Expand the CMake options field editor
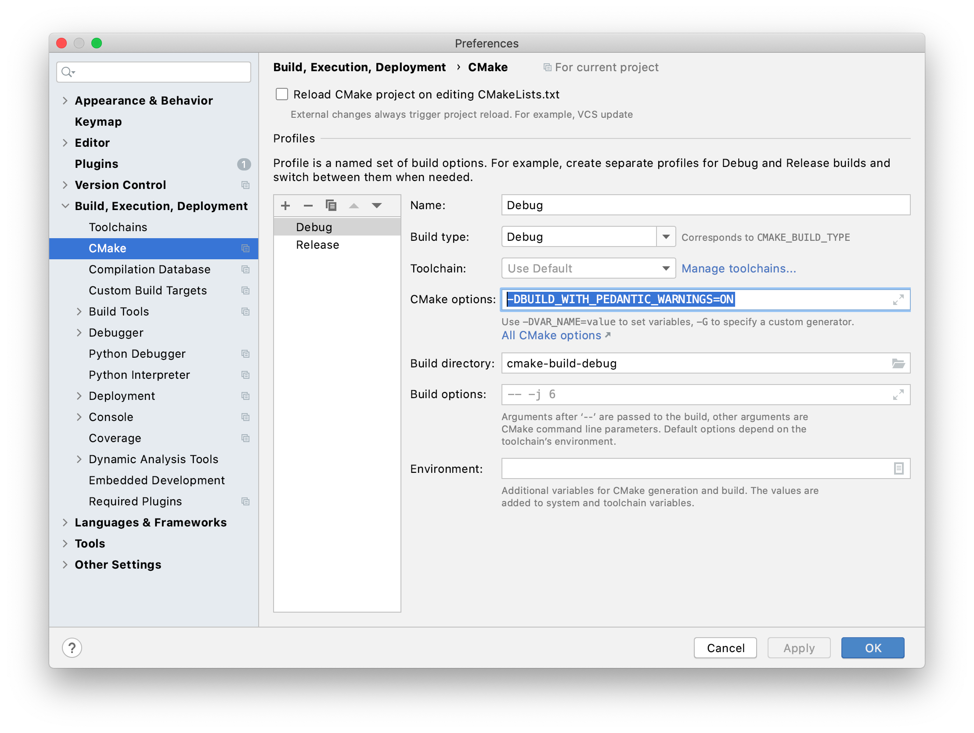Viewport: 974px width, 733px height. [898, 300]
